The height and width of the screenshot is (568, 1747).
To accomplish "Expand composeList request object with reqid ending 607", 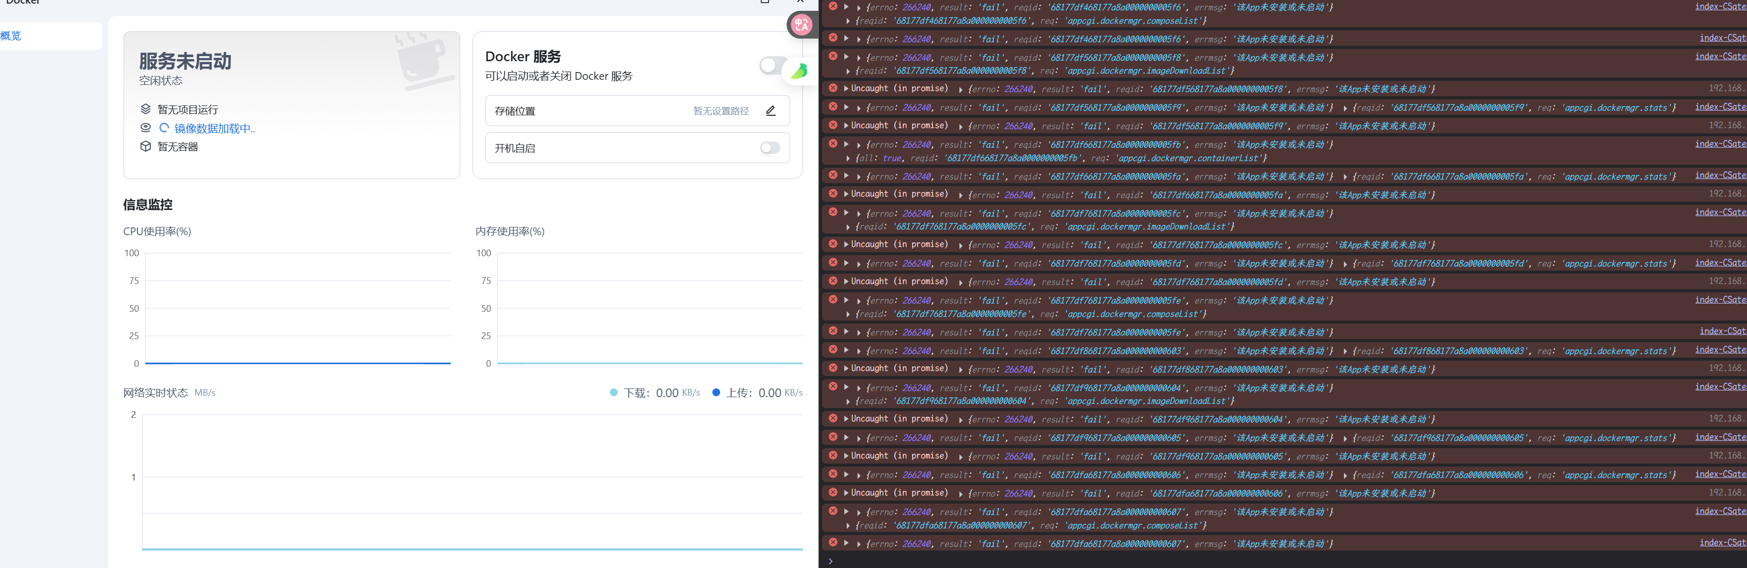I will (x=848, y=526).
